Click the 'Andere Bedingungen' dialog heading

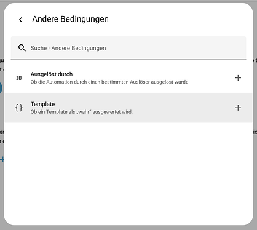[70, 19]
